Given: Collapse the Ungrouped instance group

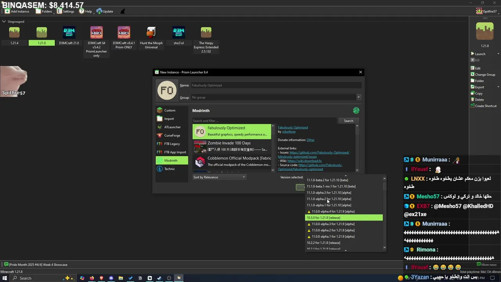Looking at the screenshot, I should (x=4, y=22).
